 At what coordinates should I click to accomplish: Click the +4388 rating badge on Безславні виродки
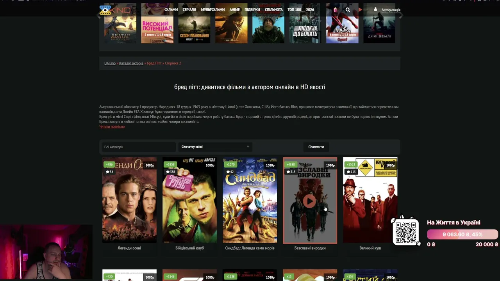tap(291, 164)
